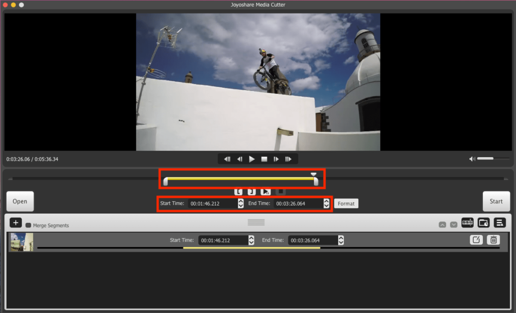This screenshot has height=313, width=516.
Task: Click the right trim handle on timeline
Action: coord(316,181)
